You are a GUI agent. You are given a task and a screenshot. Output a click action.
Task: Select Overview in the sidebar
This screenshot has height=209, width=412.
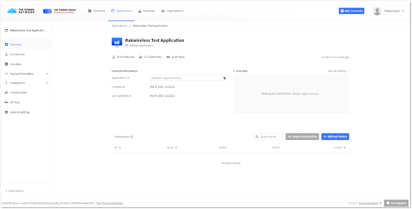tap(26, 45)
